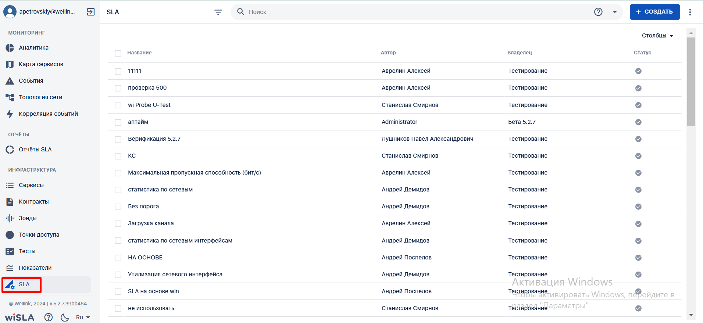The image size is (703, 323).
Task: Click the Сервисы list icon
Action: click(10, 185)
